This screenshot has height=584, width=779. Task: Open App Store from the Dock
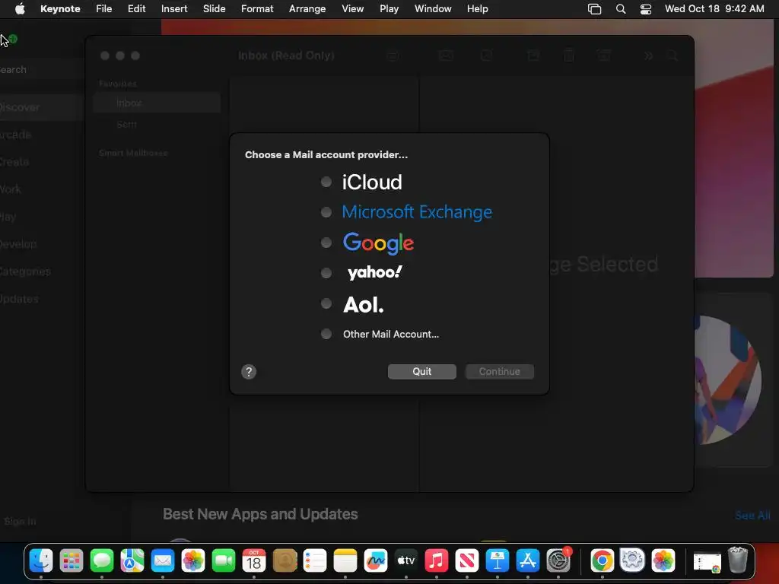(x=528, y=561)
